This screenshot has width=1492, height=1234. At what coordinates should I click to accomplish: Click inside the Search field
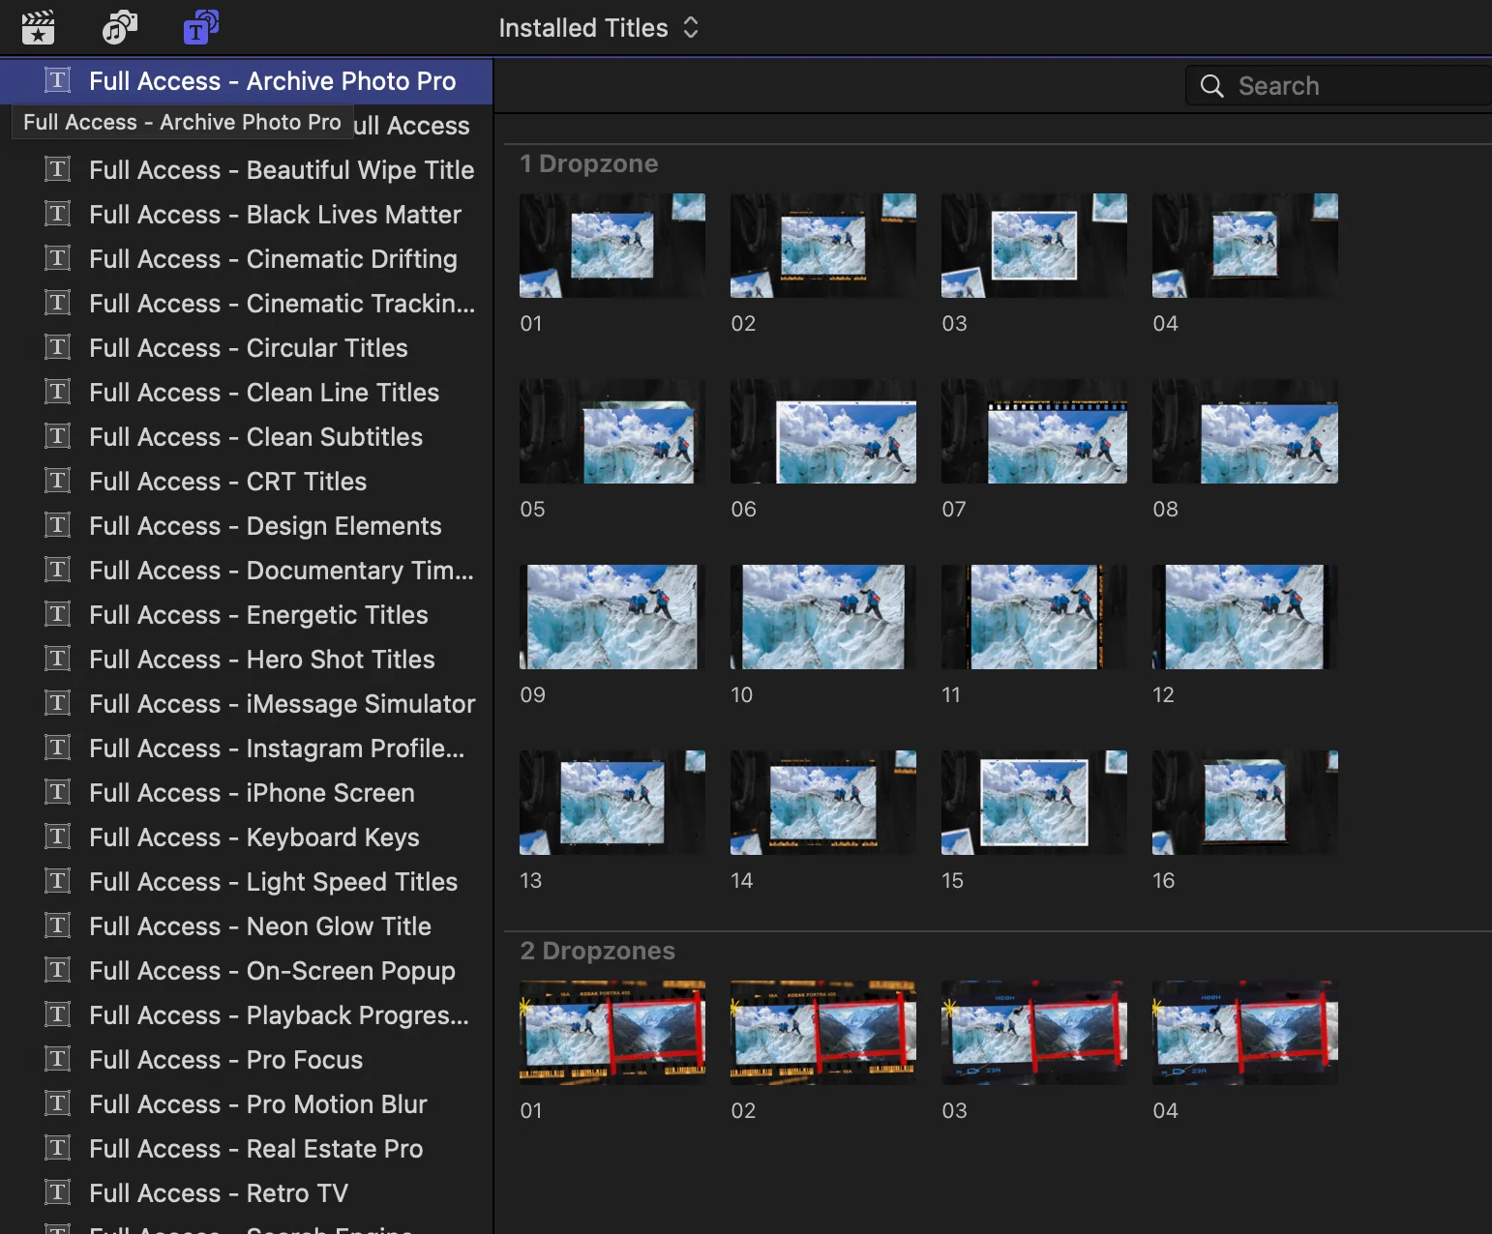[1339, 86]
